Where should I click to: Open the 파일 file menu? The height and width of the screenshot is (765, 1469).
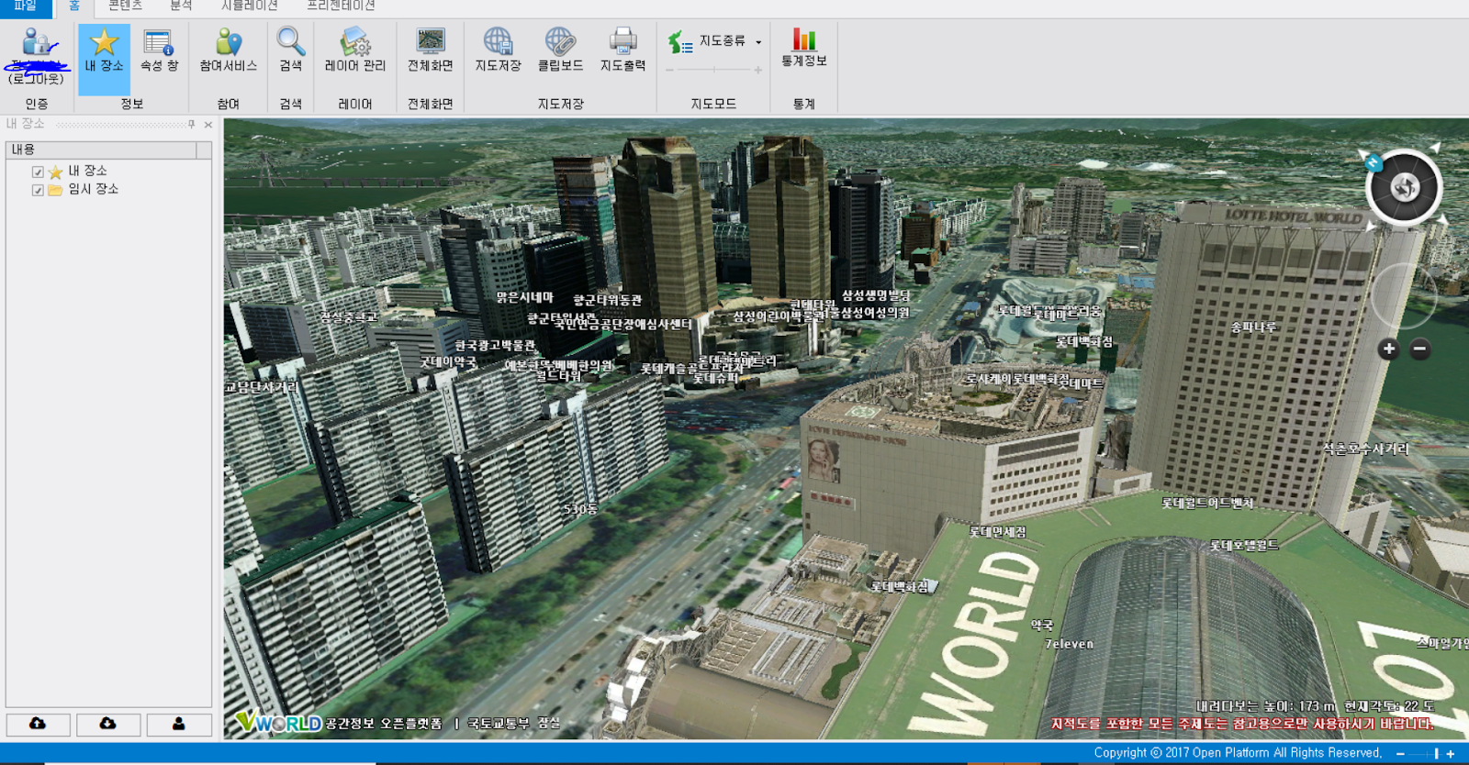[26, 6]
